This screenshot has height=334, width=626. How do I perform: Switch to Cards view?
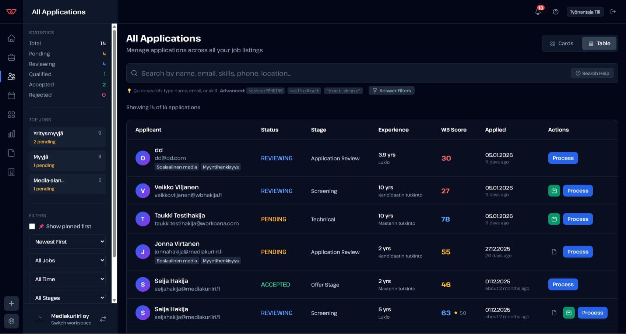tap(562, 43)
